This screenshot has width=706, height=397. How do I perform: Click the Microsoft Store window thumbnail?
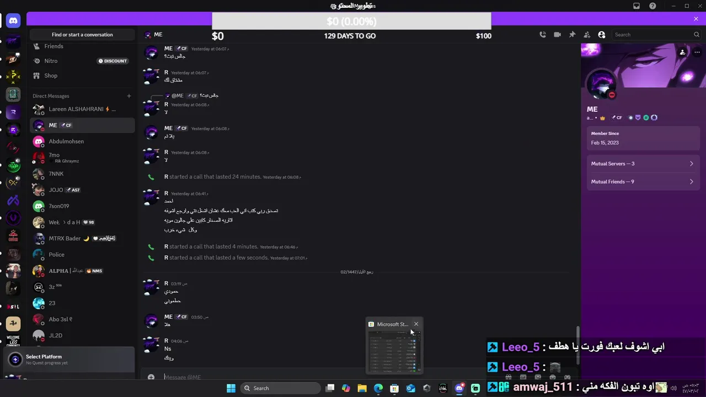point(394,351)
